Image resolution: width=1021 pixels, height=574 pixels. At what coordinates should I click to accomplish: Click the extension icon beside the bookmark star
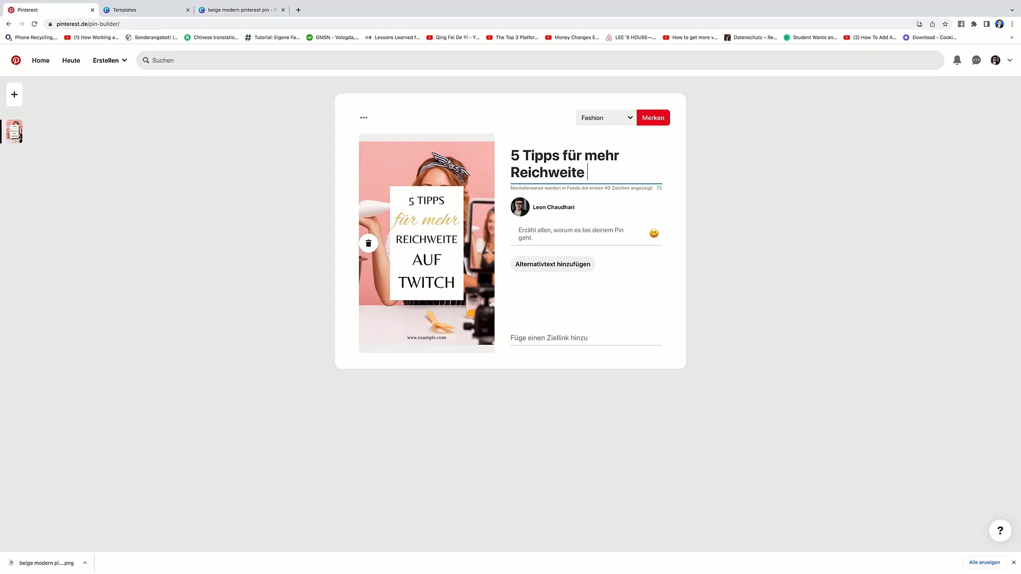tap(961, 24)
